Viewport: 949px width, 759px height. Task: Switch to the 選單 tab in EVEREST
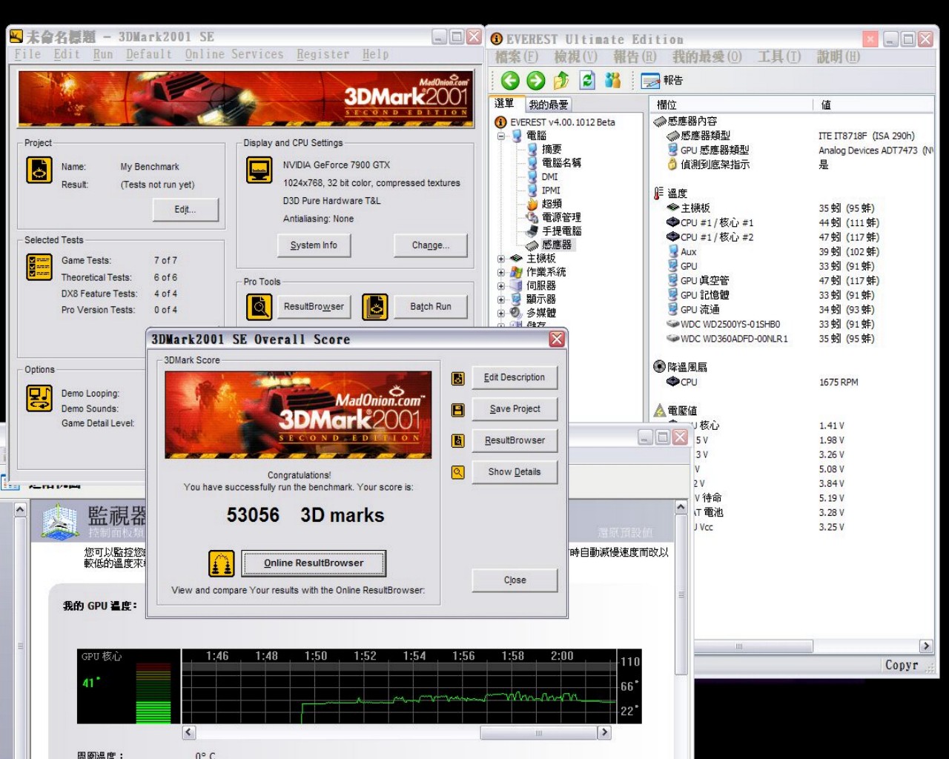(x=505, y=104)
